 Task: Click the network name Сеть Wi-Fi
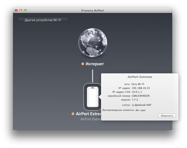tap(138, 84)
